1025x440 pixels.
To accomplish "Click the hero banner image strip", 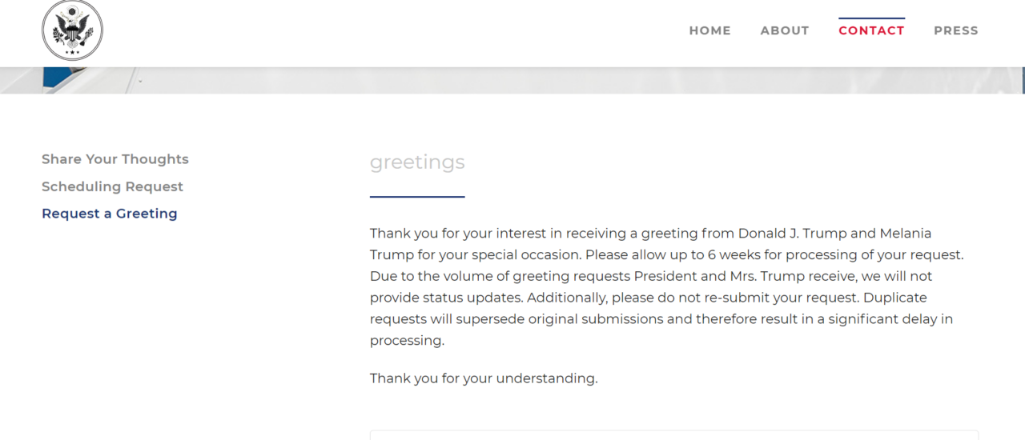I will pos(512,80).
